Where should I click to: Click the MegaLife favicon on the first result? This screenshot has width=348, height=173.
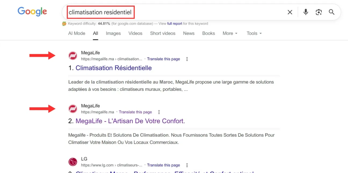point(73,55)
